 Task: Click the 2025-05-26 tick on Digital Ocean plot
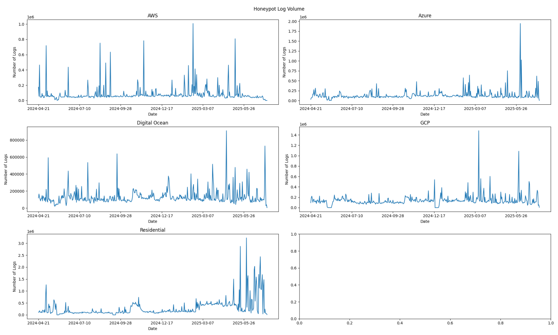[244, 216]
